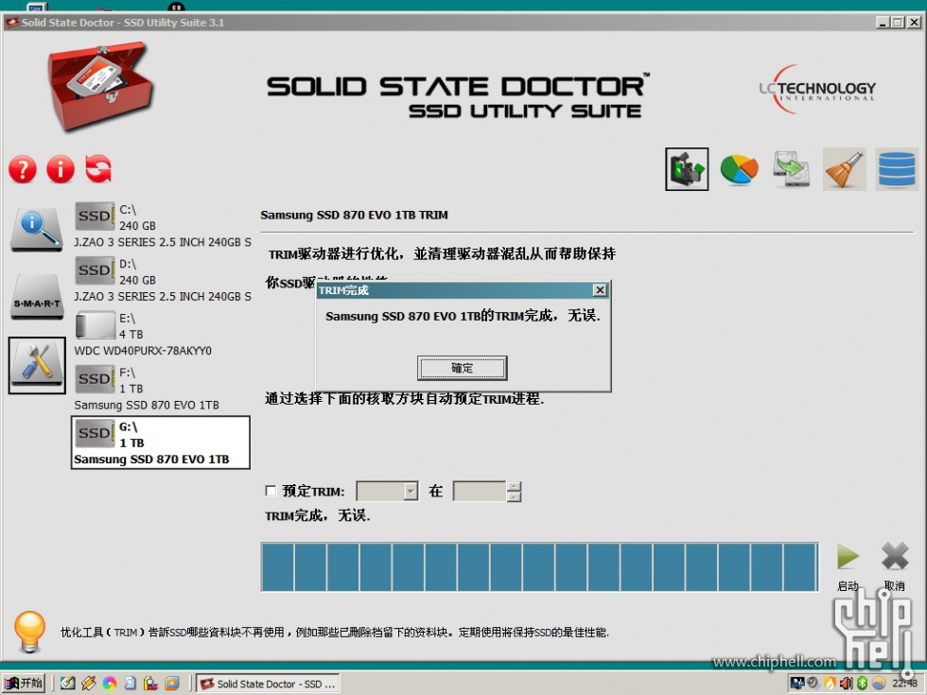Open the red question mark help icon
The height and width of the screenshot is (695, 927).
(23, 169)
